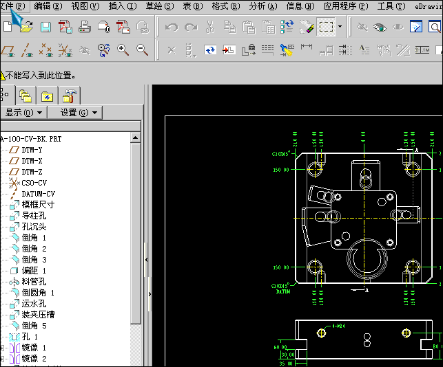443x367 pixels.
Task: Open the 编辑(E) menu
Action: pyautogui.click(x=48, y=6)
